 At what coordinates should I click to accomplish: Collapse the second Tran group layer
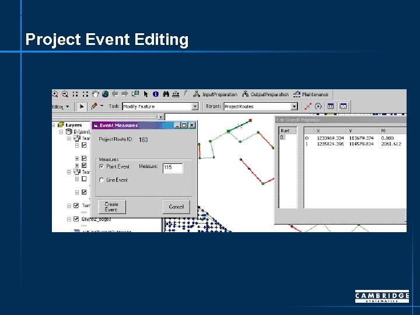click(x=69, y=172)
